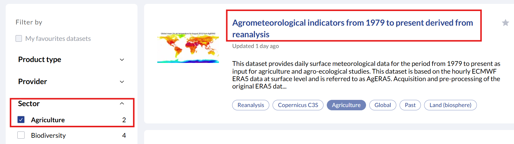Toggle My favourites datasets checkbox
Image resolution: width=514 pixels, height=144 pixels.
pos(19,38)
